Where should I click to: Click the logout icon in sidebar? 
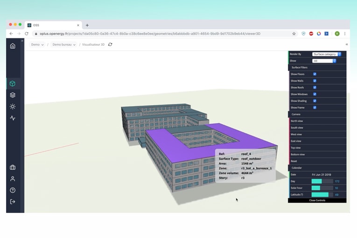13,202
